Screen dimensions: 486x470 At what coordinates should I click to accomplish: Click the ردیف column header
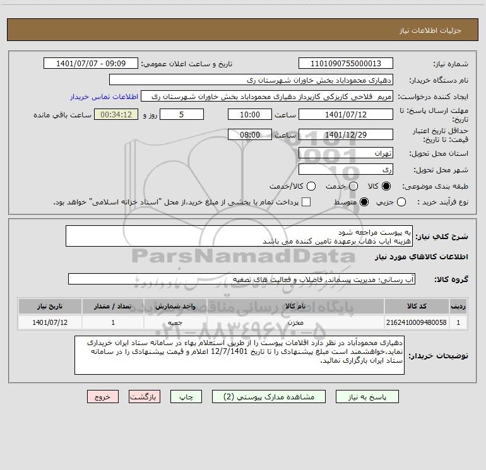(458, 306)
